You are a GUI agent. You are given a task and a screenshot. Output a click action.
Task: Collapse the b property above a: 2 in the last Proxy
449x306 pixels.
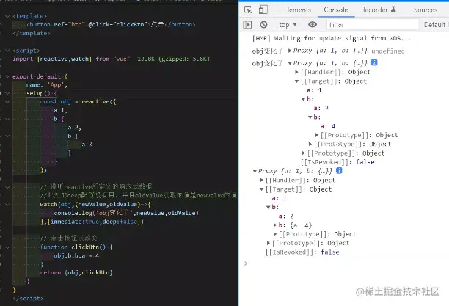(x=269, y=207)
